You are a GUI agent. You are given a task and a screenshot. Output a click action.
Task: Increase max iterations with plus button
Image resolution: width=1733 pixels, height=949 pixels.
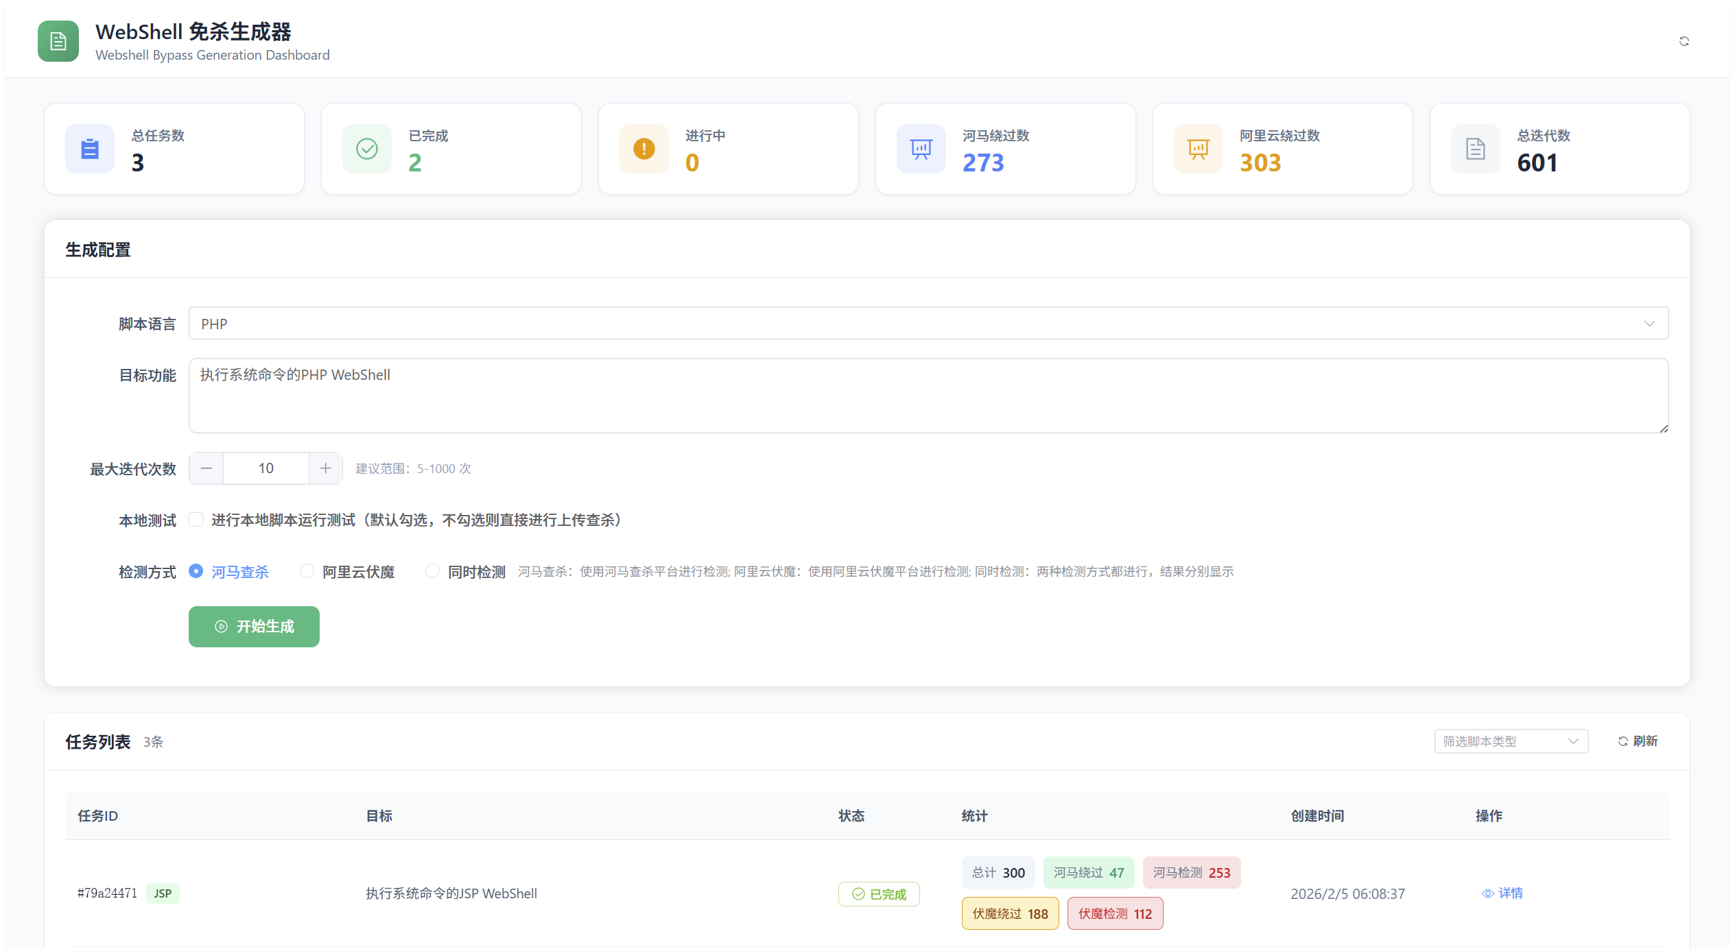point(326,468)
